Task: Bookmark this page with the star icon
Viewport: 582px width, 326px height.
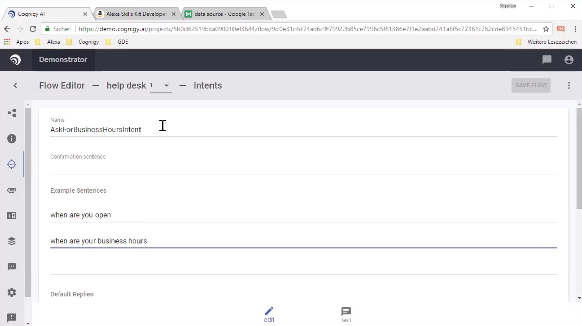Action: coord(546,29)
